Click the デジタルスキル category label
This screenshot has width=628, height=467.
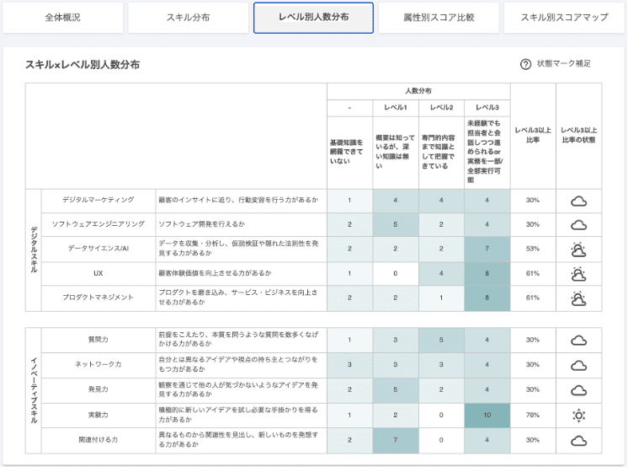pyautogui.click(x=34, y=250)
